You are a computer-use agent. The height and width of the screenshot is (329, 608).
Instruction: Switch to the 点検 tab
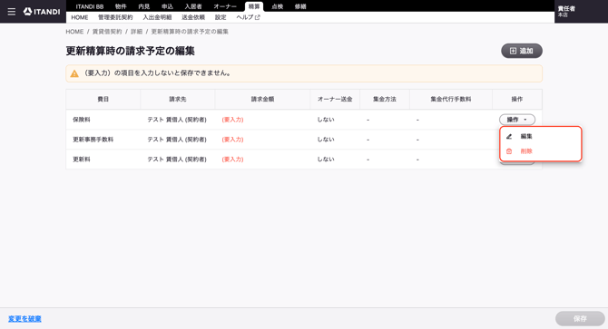point(278,6)
